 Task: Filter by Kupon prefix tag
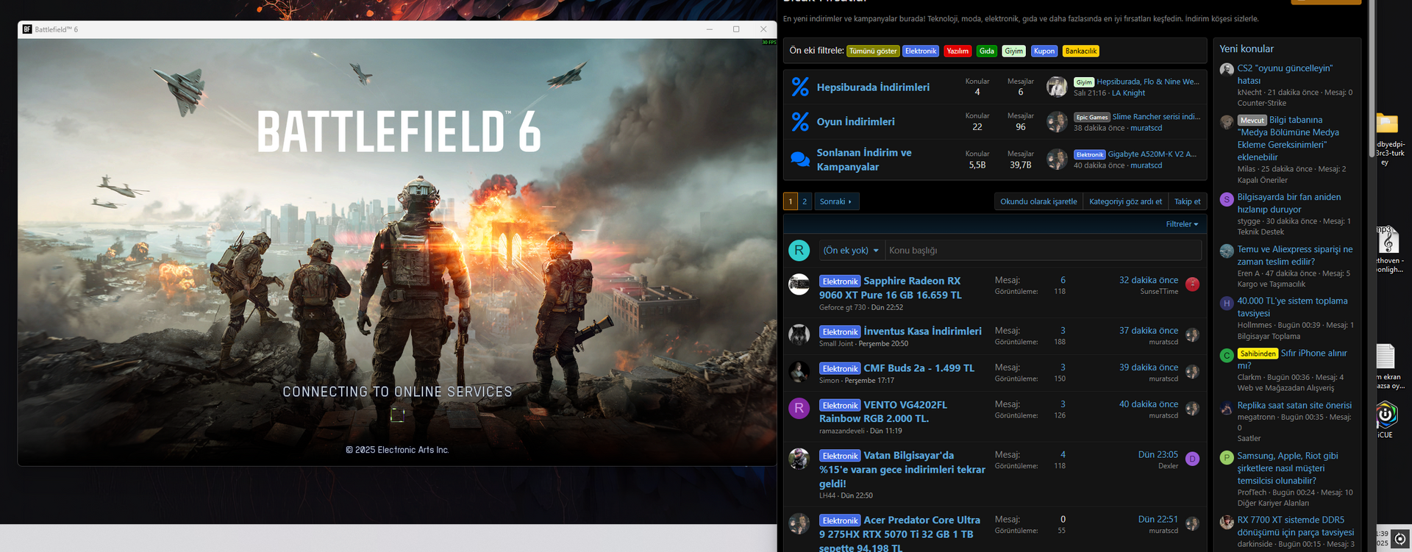point(1044,51)
